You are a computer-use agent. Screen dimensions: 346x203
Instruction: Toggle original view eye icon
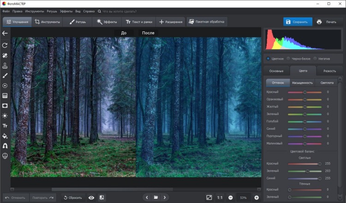(x=91, y=197)
